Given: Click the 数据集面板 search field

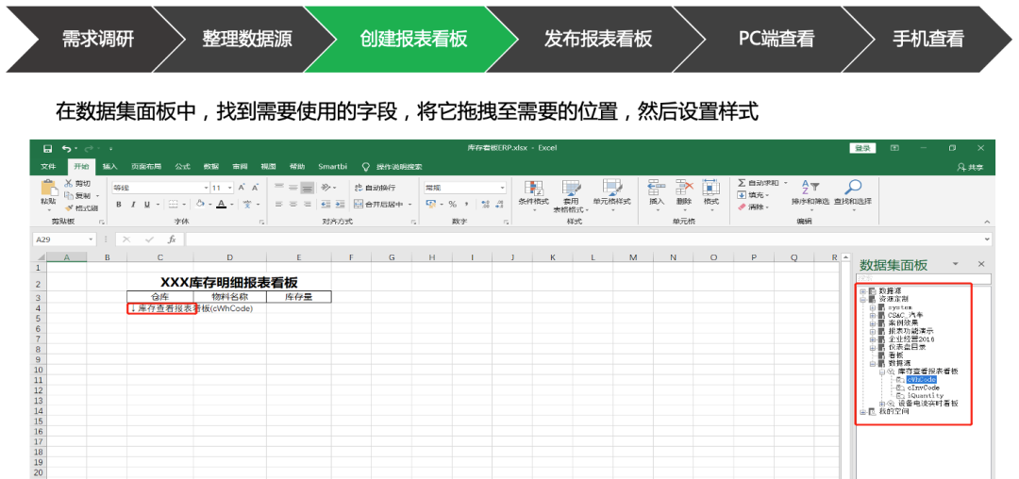Looking at the screenshot, I should (x=924, y=278).
